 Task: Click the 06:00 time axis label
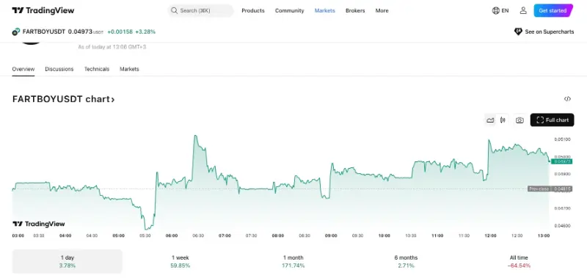[172, 235]
